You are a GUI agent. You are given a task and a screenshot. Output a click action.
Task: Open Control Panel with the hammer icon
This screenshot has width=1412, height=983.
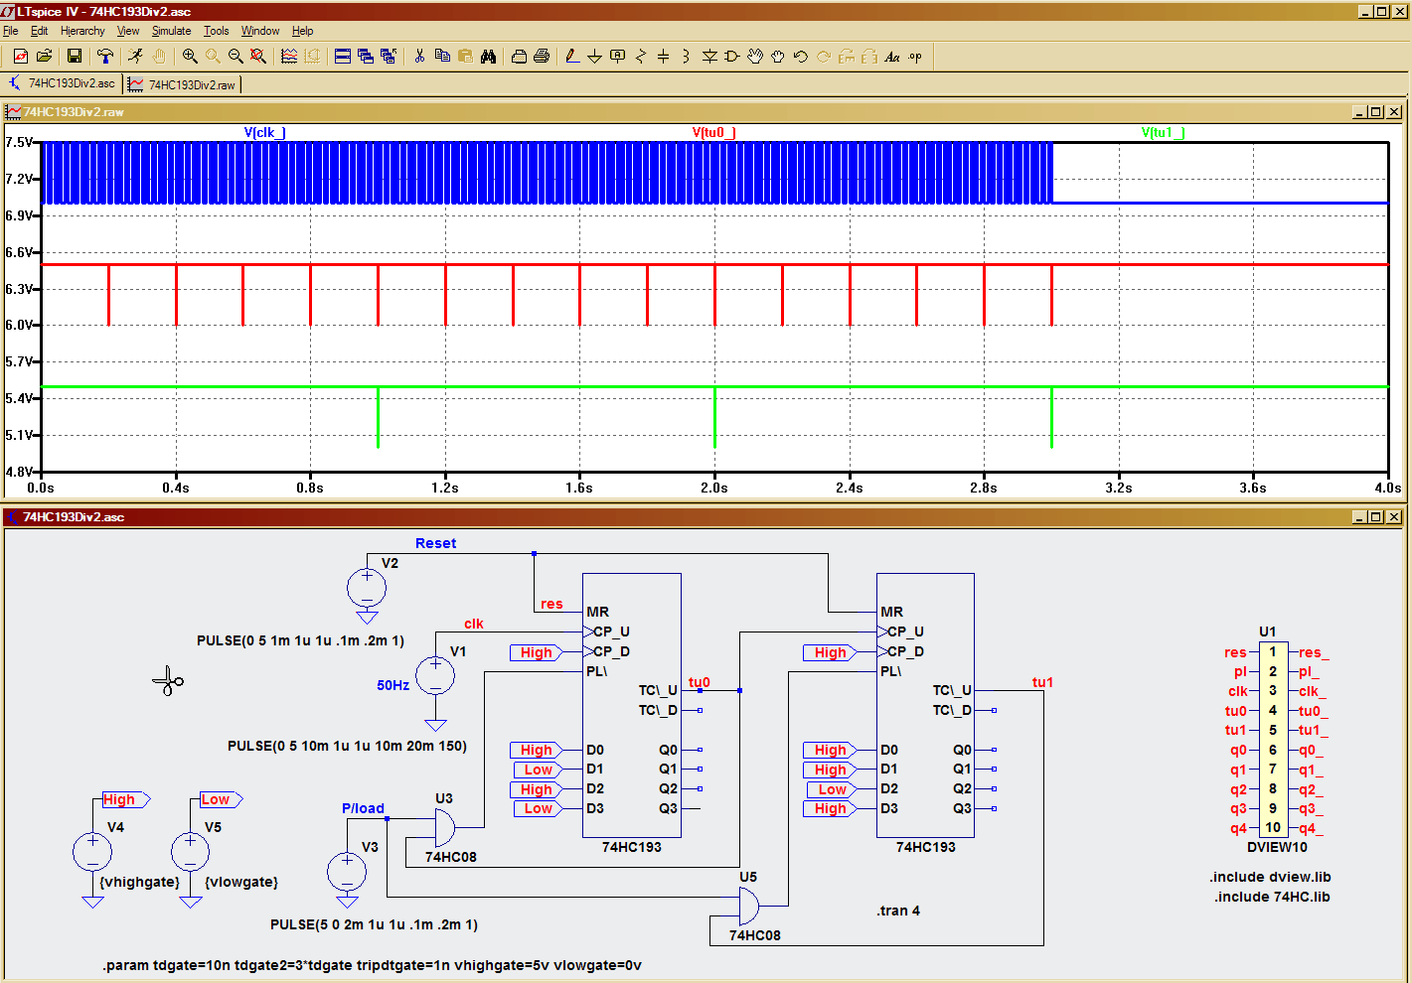coord(104,57)
